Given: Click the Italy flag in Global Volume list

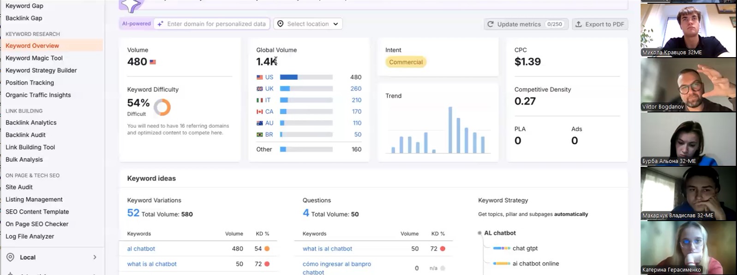Looking at the screenshot, I should 260,100.
